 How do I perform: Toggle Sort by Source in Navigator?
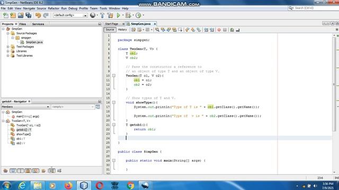[x=59, y=171]
